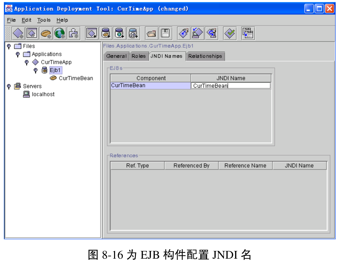The width and height of the screenshot is (339, 262).
Task: Minimize the Application Deployment Tool window
Action: pyautogui.click(x=309, y=9)
